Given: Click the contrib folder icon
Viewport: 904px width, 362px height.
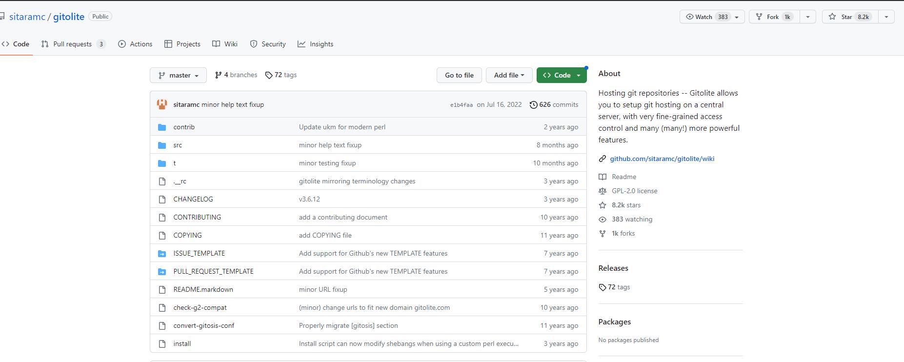Looking at the screenshot, I should 162,127.
